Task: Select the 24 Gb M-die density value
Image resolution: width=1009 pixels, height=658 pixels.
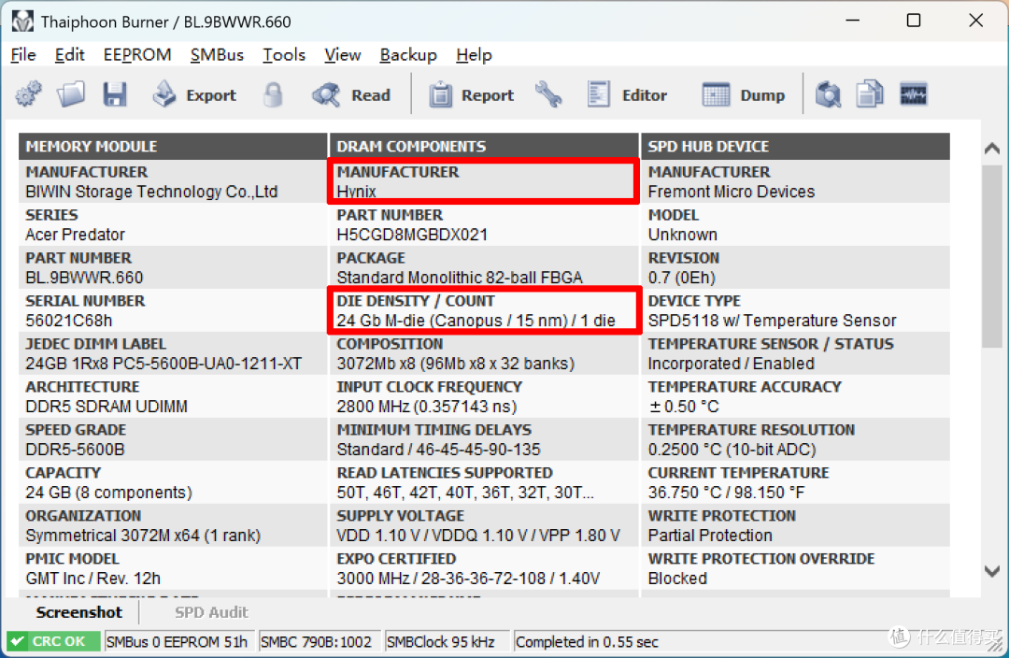Action: pyautogui.click(x=476, y=321)
